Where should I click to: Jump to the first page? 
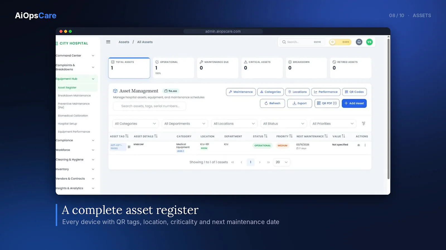[x=232, y=162]
